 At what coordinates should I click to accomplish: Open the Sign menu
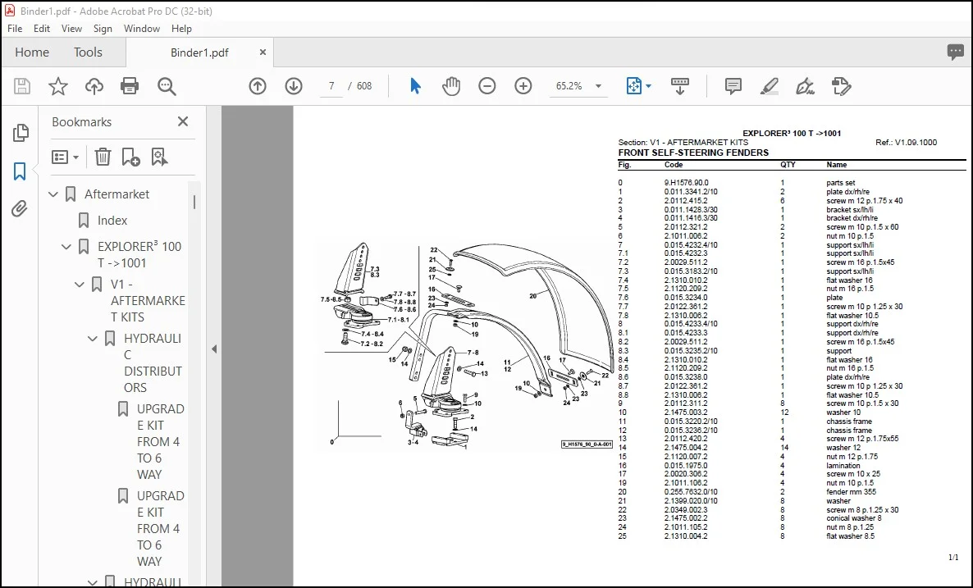tap(103, 29)
